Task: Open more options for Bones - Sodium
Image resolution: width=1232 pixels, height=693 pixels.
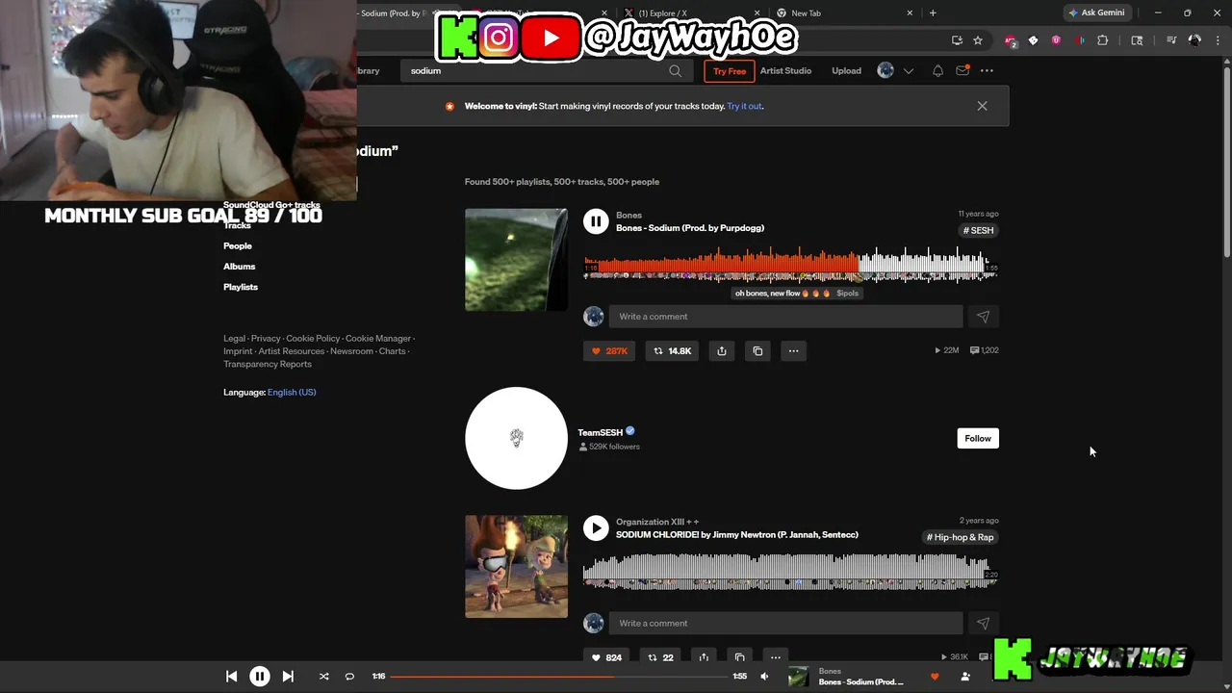Action: 793,351
